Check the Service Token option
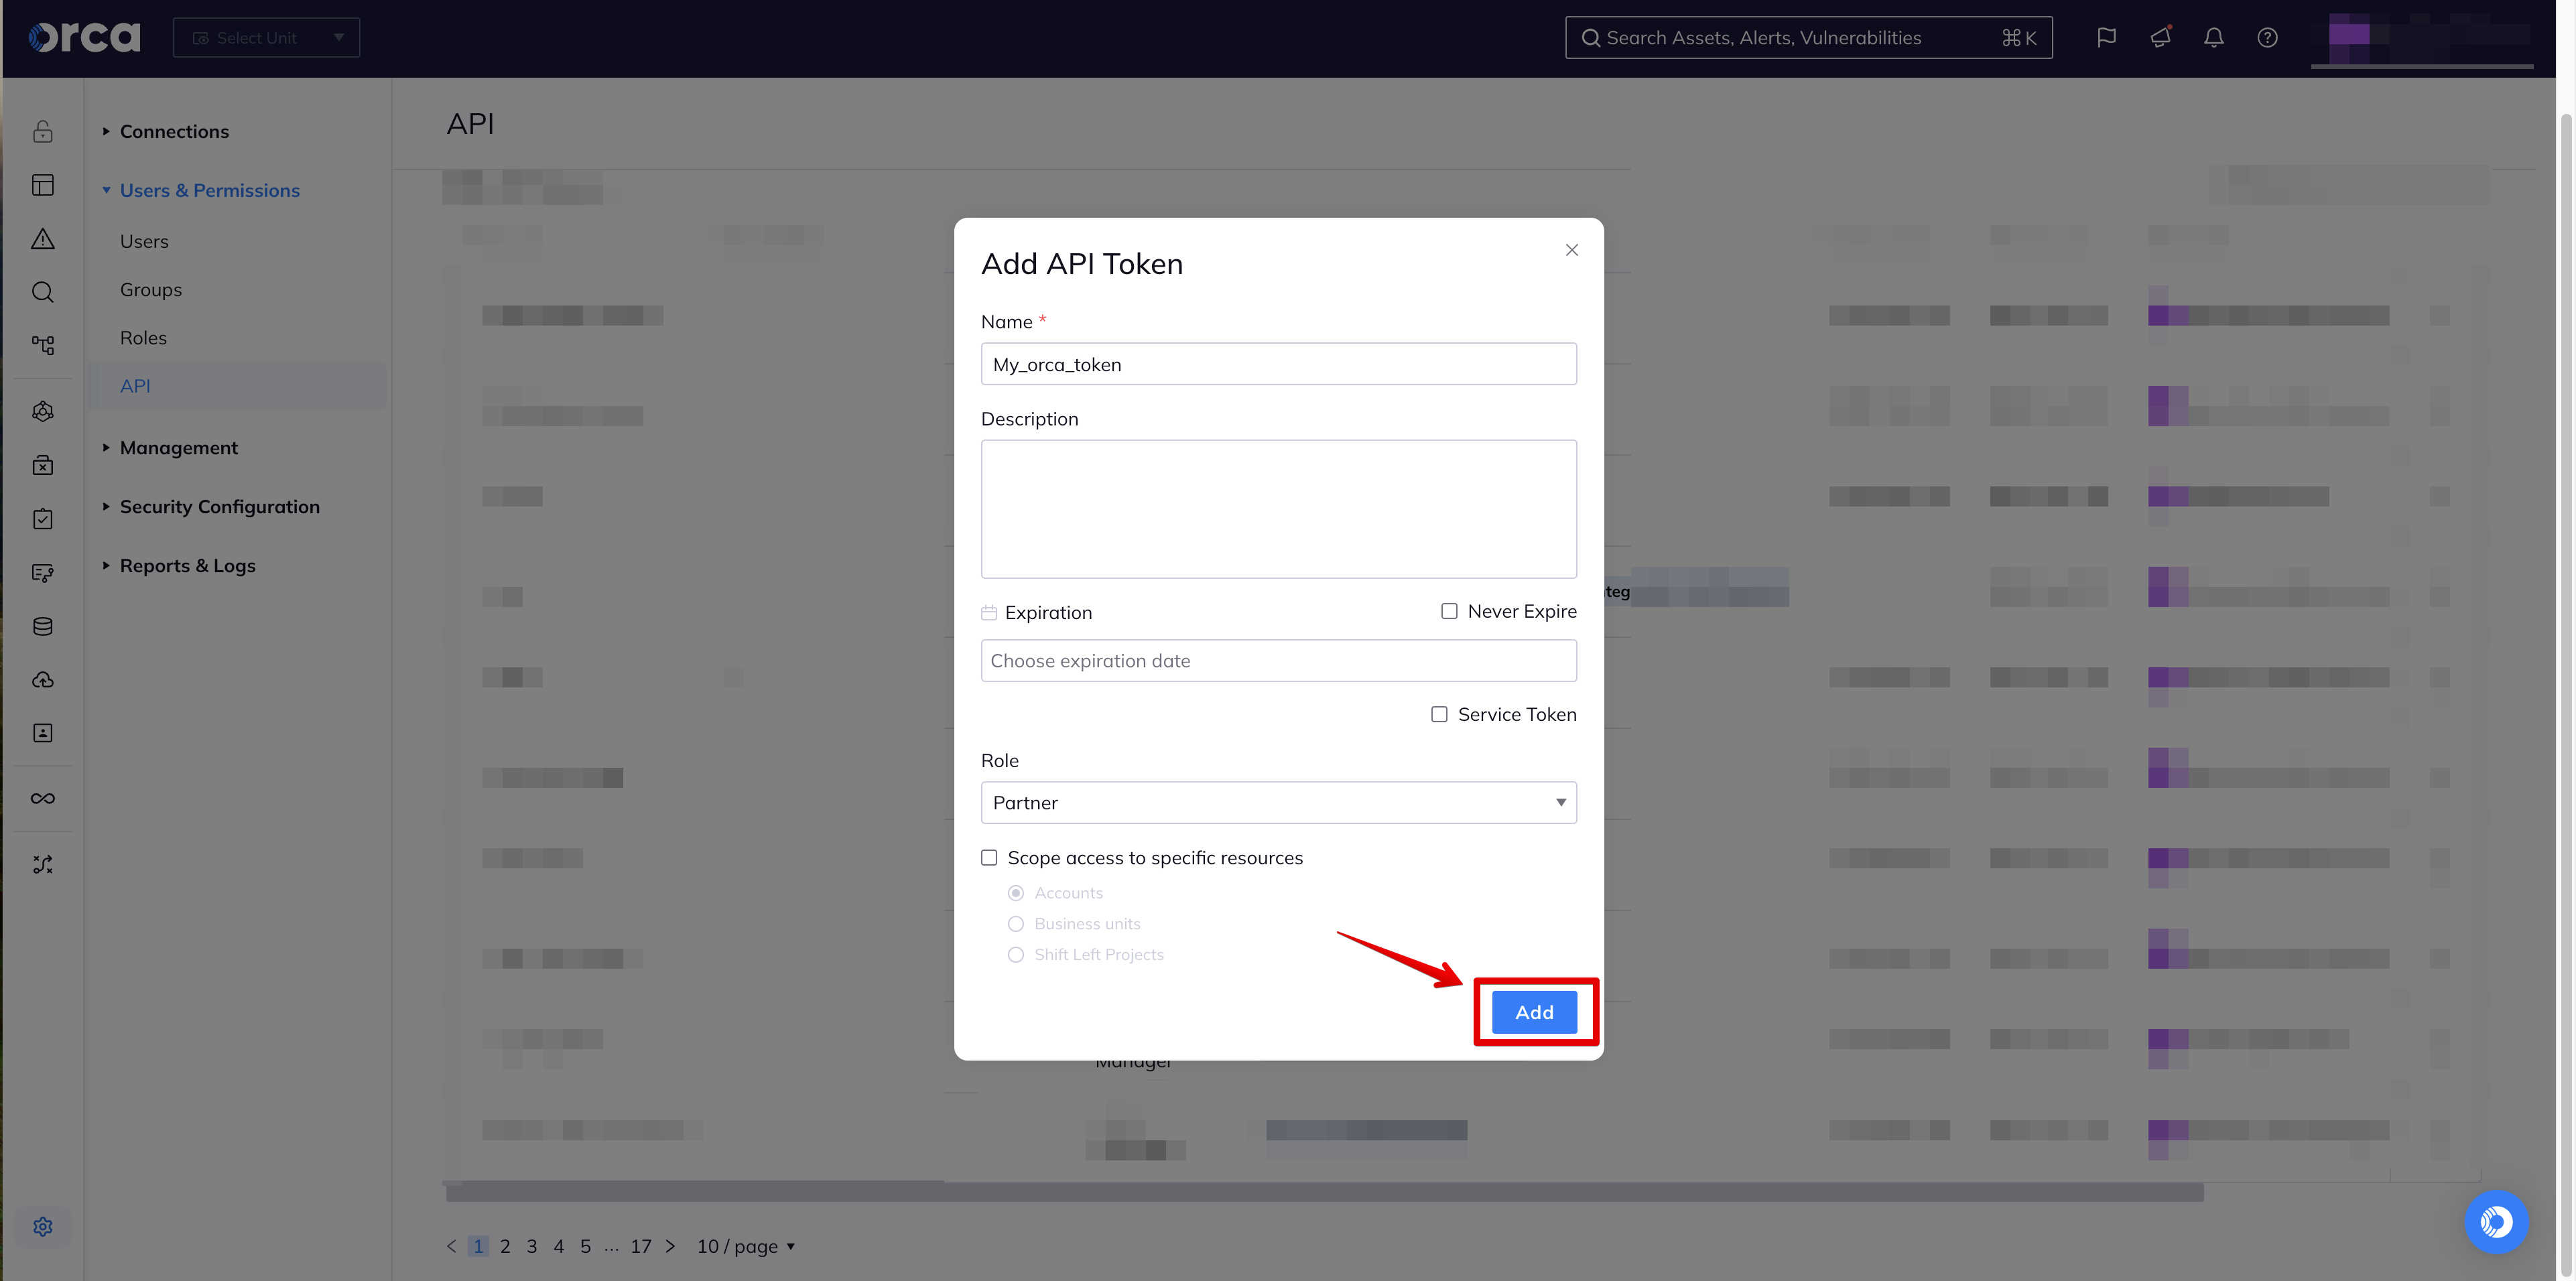This screenshot has width=2576, height=1281. pos(1439,714)
